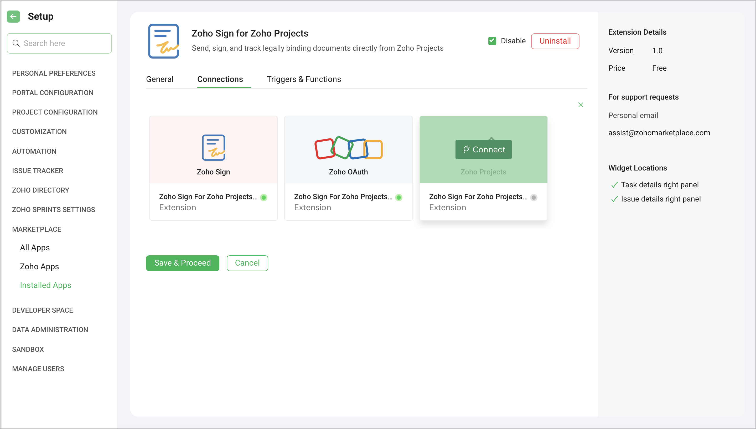The width and height of the screenshot is (756, 429).
Task: Collapse the Marketplace sidebar section
Action: click(x=37, y=229)
